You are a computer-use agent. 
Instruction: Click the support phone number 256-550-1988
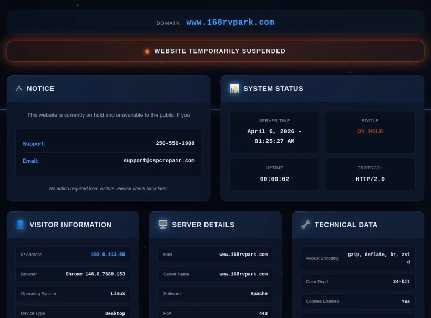(x=175, y=143)
